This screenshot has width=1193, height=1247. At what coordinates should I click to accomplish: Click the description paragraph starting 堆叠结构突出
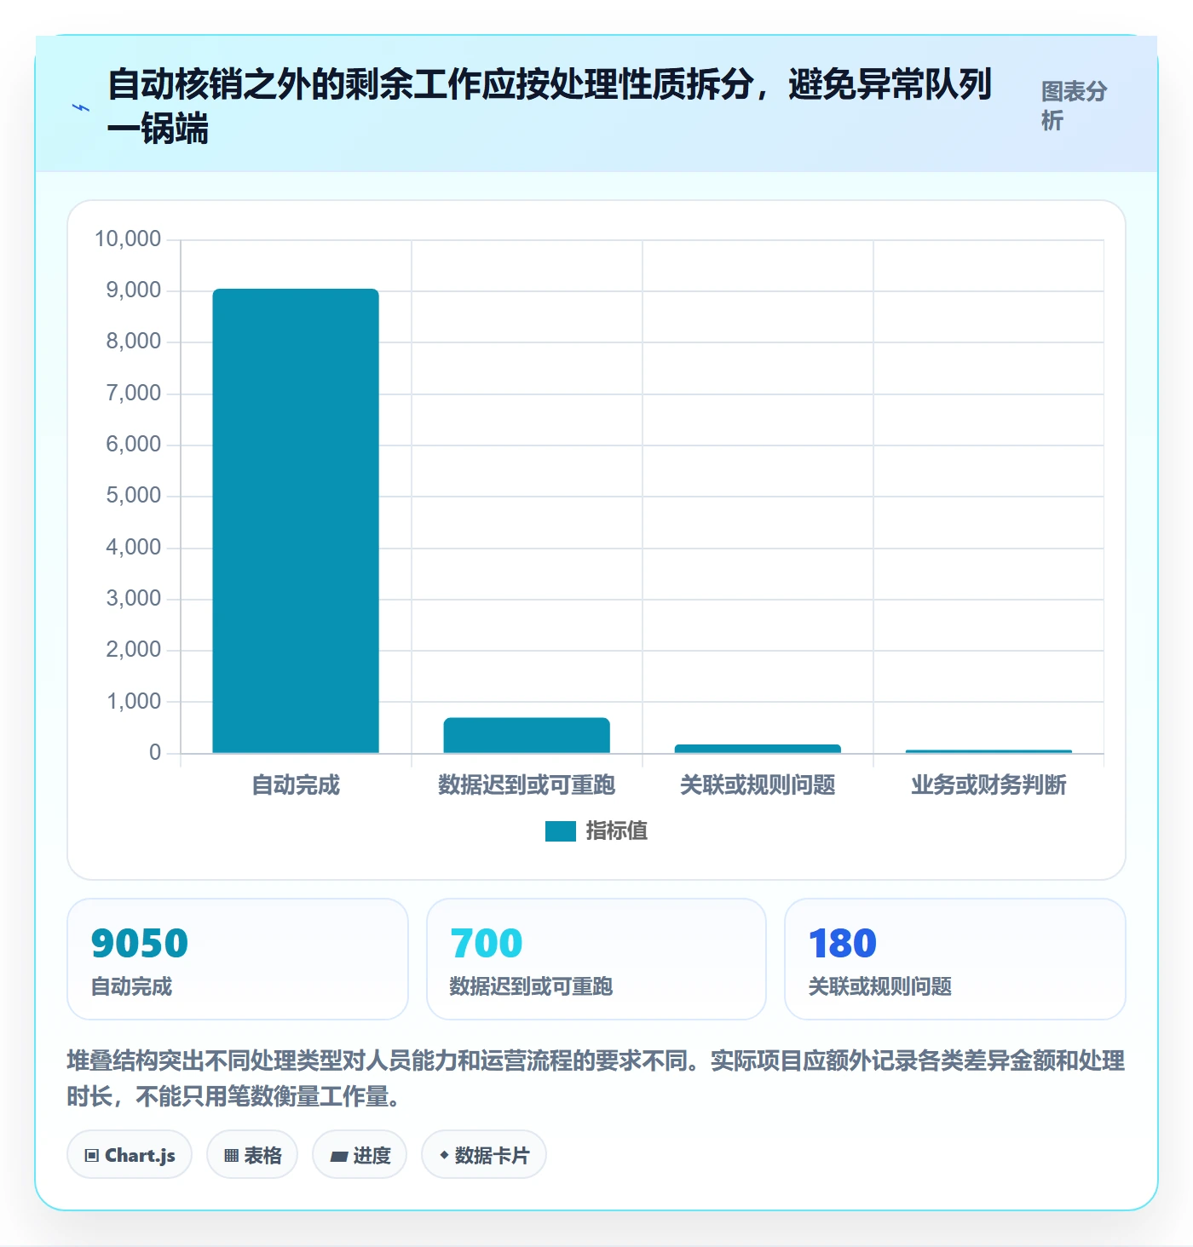[x=596, y=1078]
